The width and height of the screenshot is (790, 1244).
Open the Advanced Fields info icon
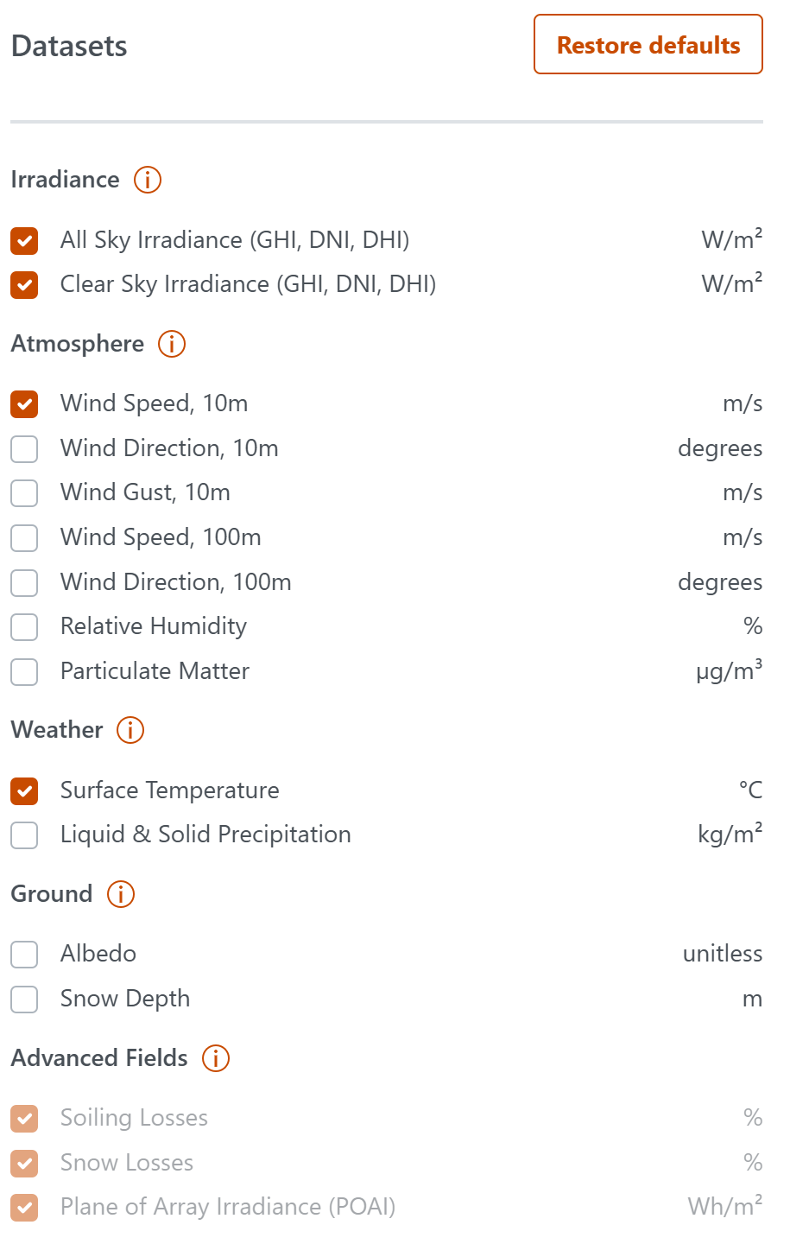pos(216,1058)
